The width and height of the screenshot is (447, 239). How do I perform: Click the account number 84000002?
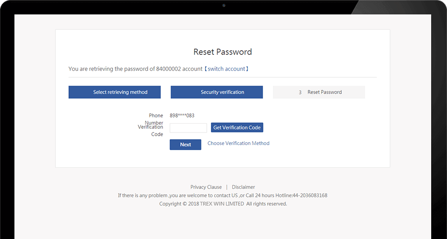pyautogui.click(x=169, y=69)
